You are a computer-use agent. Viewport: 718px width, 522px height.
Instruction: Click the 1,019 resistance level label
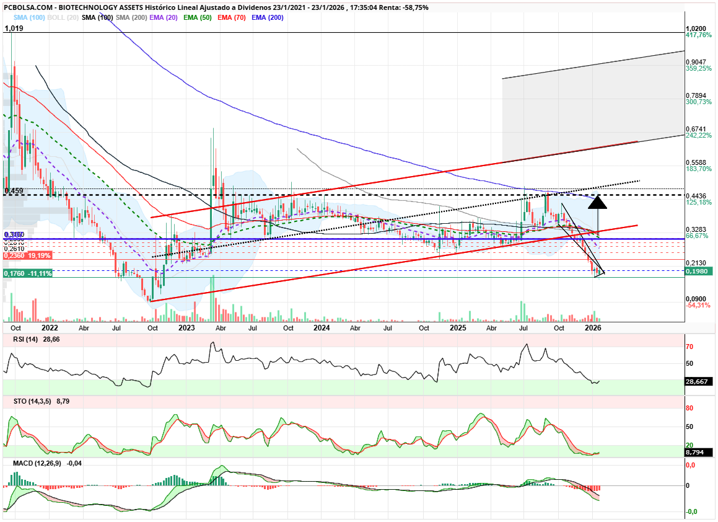[14, 29]
